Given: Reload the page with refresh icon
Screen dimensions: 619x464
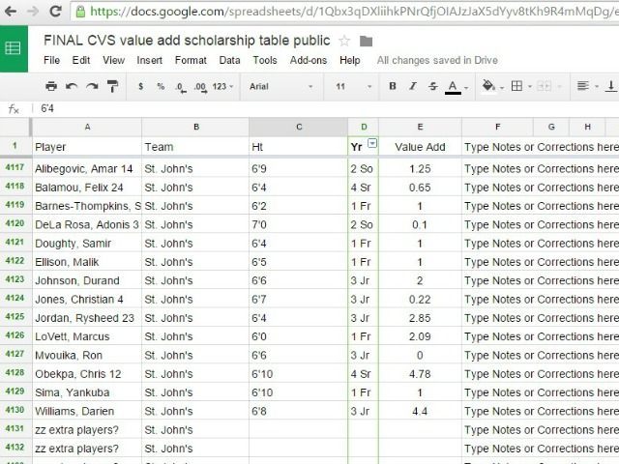Looking at the screenshot, I should (56, 11).
